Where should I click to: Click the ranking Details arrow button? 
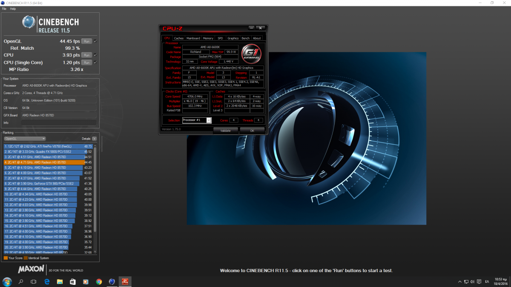coord(94,139)
